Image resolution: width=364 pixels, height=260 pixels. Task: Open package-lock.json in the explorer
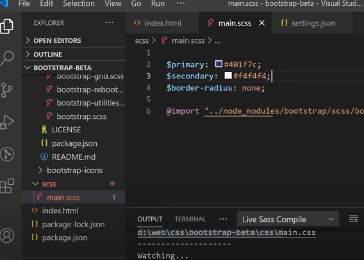coord(73,224)
